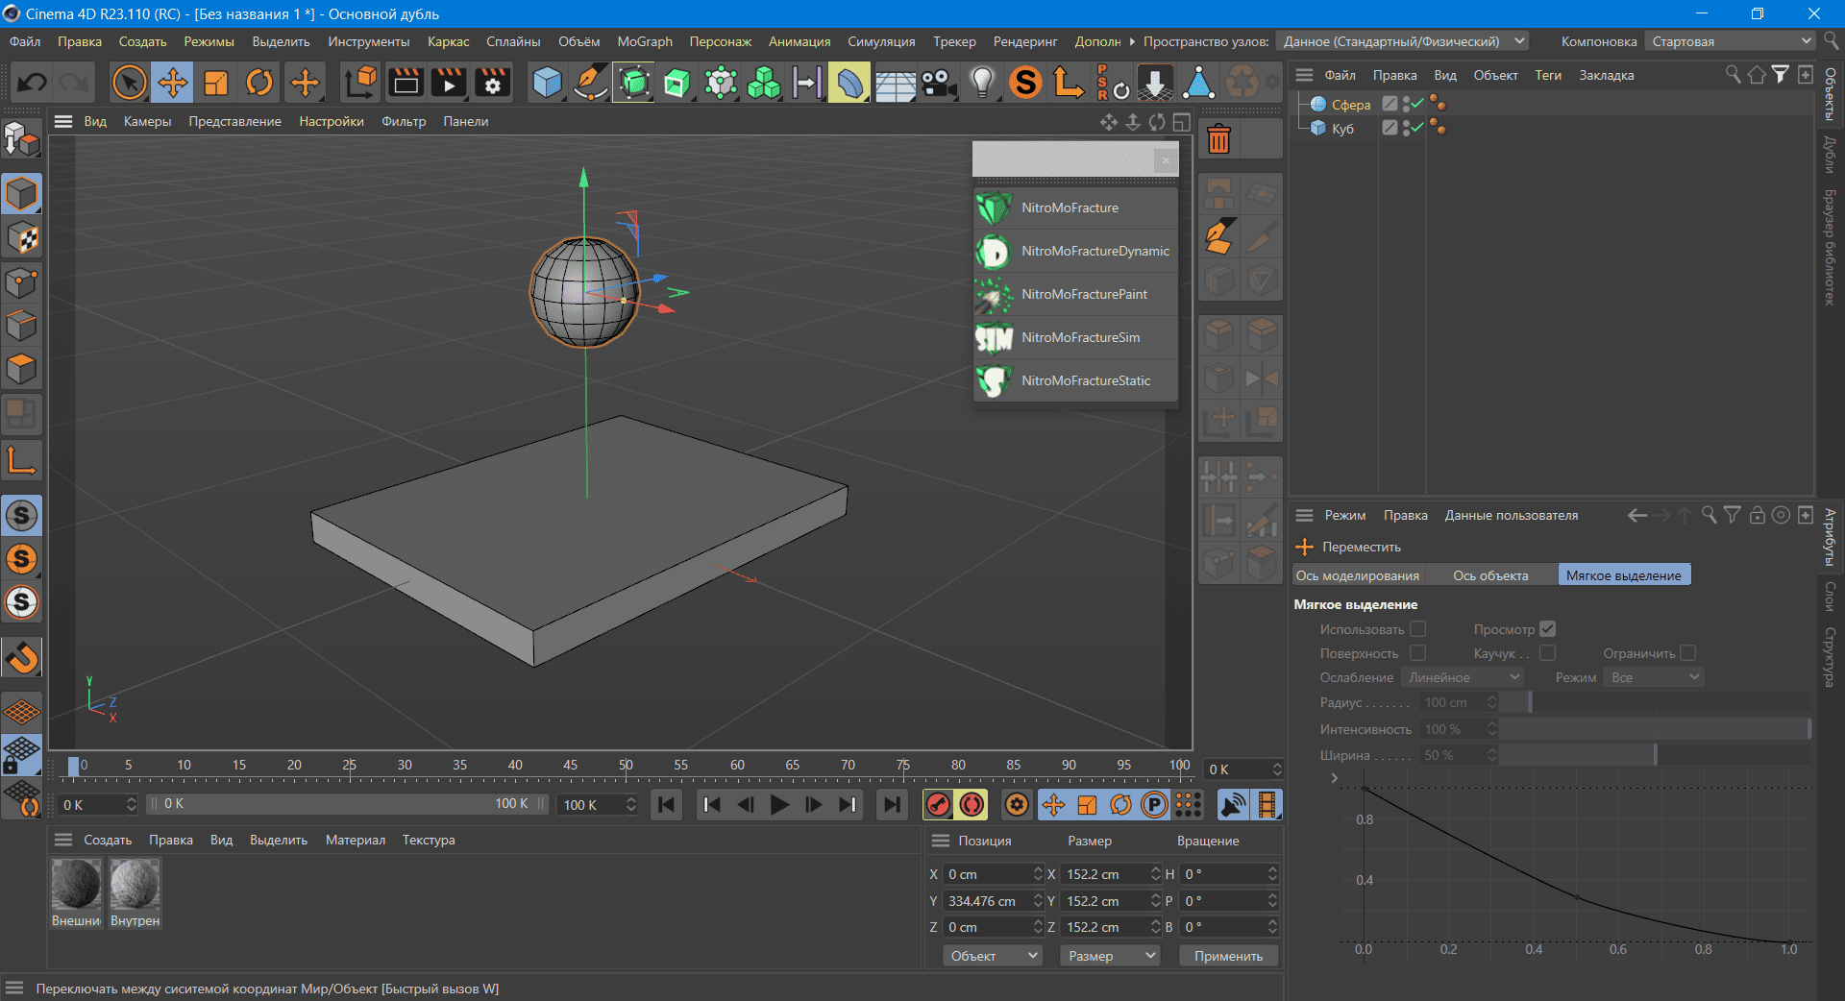Toggle Сфера visibility dots
This screenshot has width=1845, height=1001.
point(1406,104)
